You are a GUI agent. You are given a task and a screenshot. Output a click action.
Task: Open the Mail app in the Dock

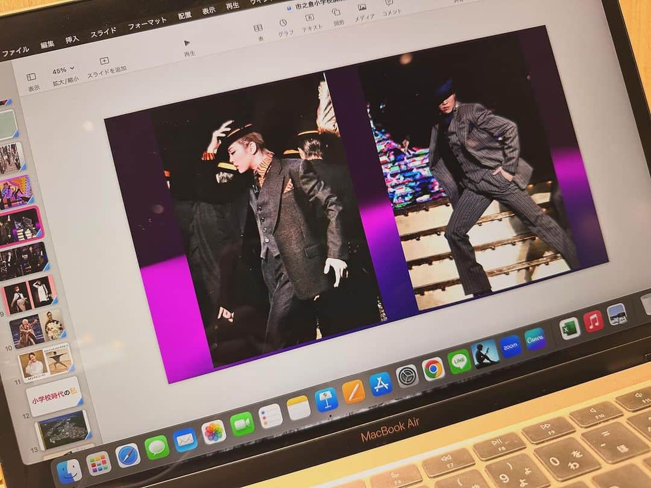coord(185,440)
